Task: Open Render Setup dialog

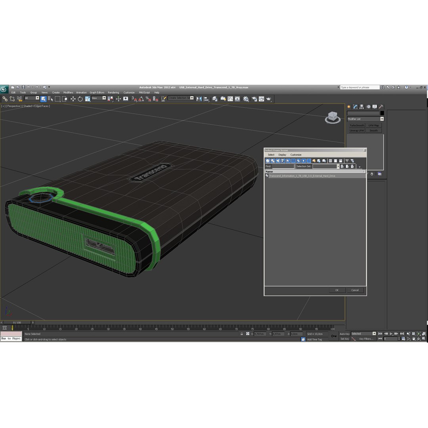Action: (x=254, y=99)
